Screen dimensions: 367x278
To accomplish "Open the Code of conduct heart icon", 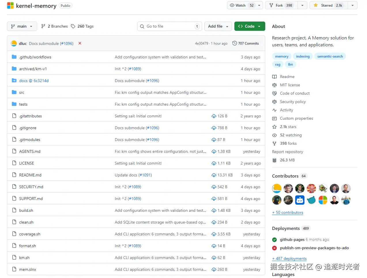I will (x=274, y=93).
